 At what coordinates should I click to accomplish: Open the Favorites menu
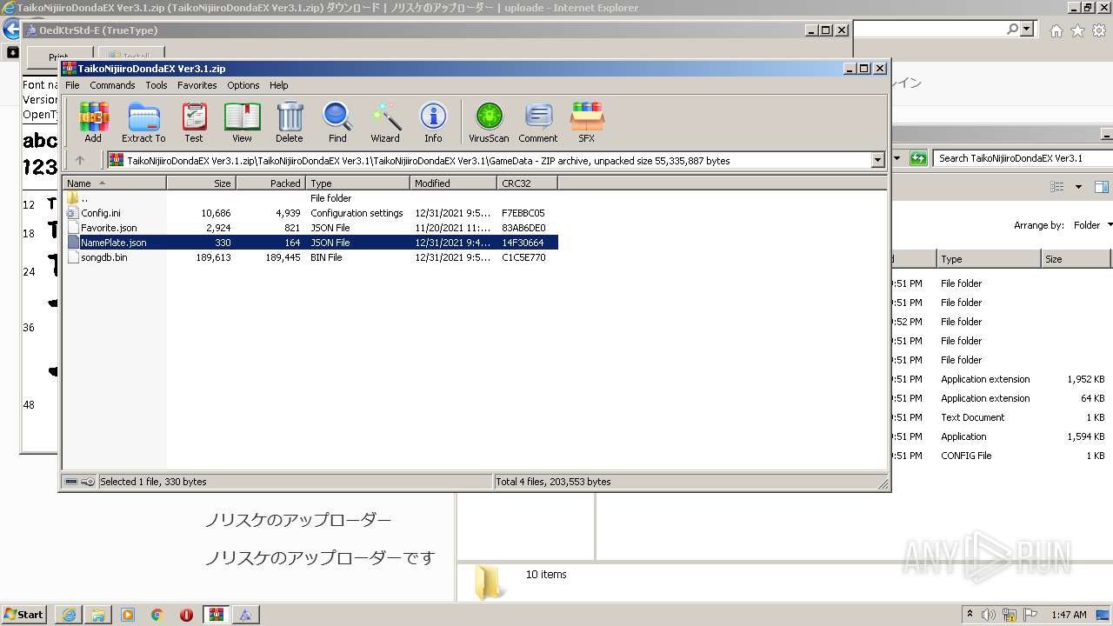point(197,85)
